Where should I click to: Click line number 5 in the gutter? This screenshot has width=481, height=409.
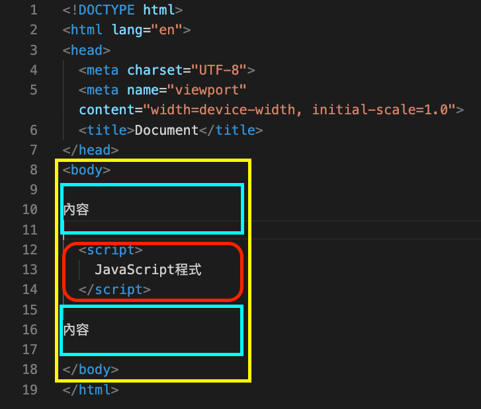34,90
